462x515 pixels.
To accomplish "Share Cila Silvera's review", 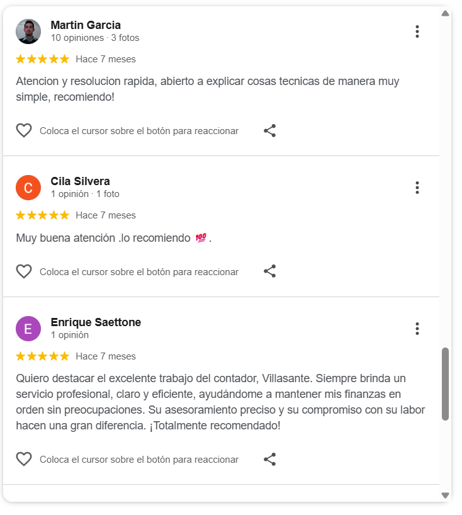I will [269, 271].
